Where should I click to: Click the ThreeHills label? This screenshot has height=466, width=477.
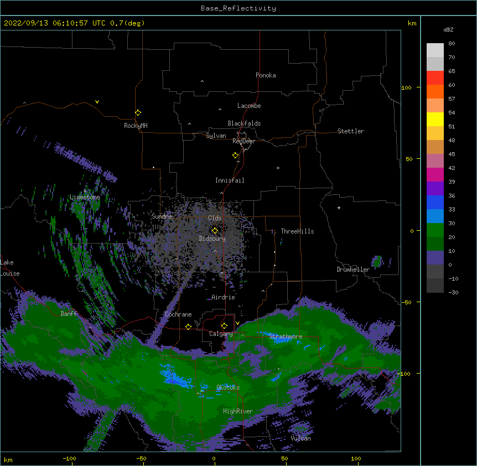pos(297,231)
